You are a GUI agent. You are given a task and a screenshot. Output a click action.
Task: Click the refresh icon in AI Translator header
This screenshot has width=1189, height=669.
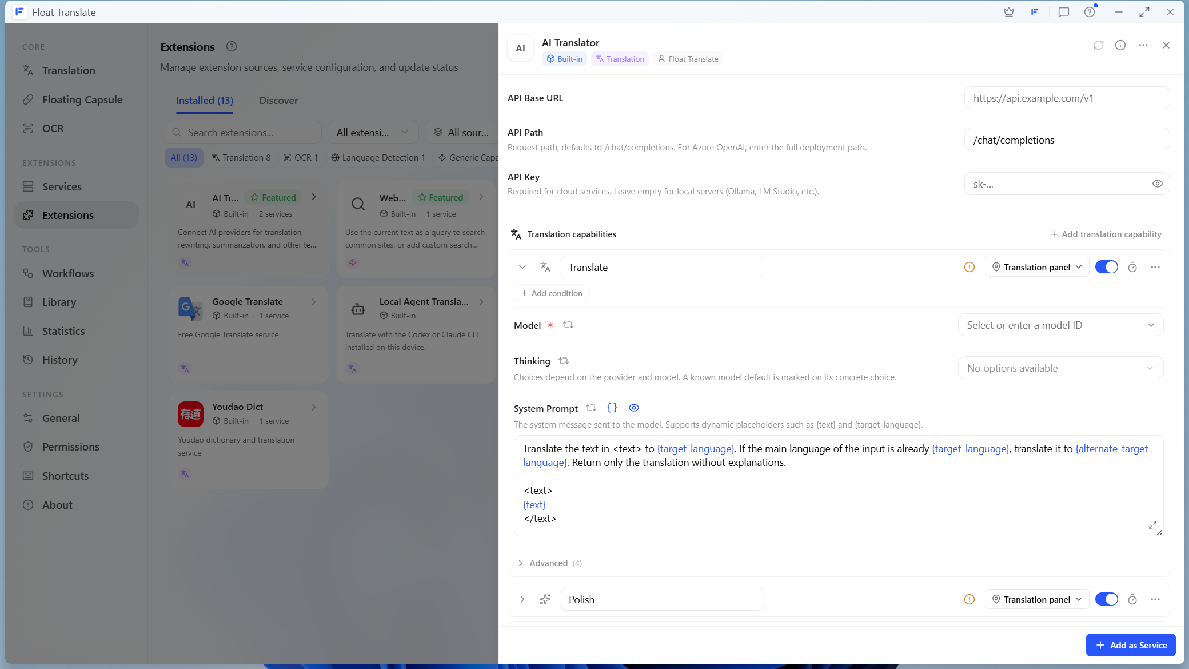(x=1098, y=45)
